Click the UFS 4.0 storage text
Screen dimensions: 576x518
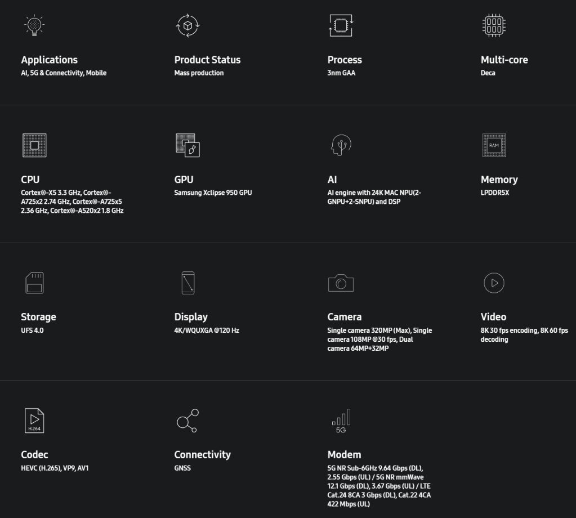pos(32,330)
